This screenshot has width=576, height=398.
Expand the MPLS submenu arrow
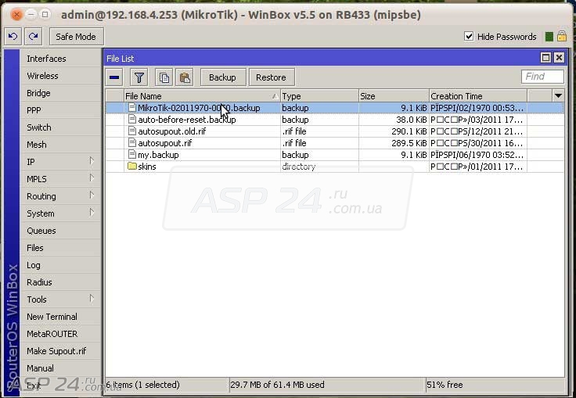tap(92, 178)
